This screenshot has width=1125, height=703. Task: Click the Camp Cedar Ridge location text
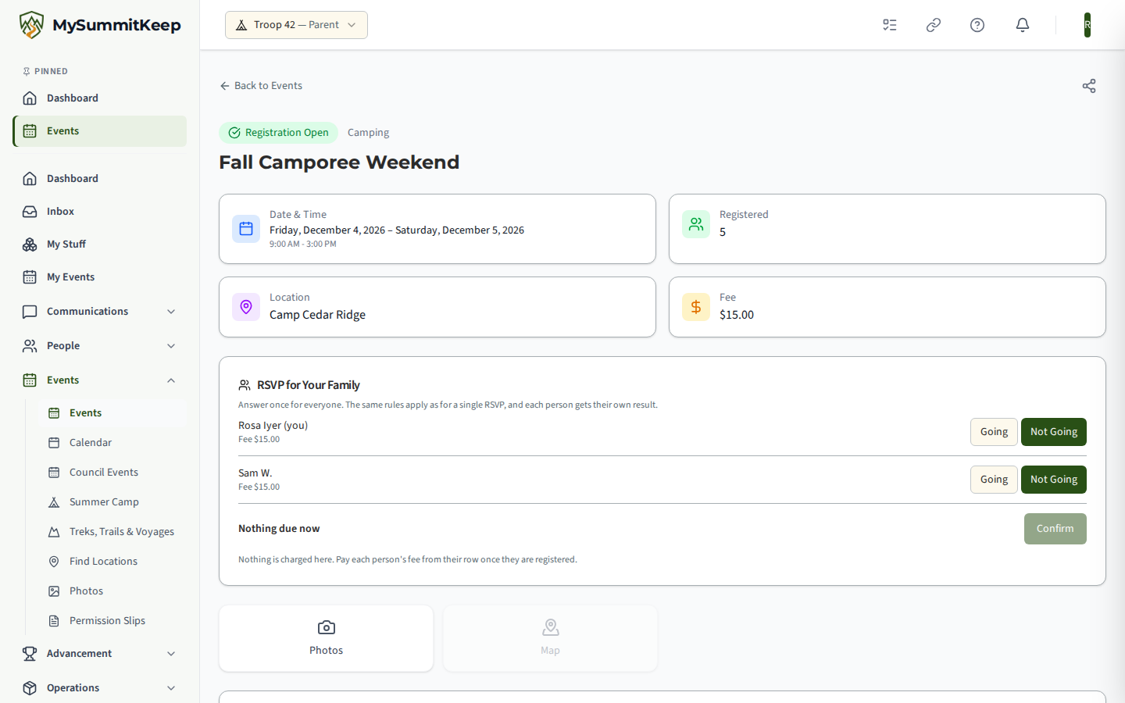pyautogui.click(x=317, y=315)
